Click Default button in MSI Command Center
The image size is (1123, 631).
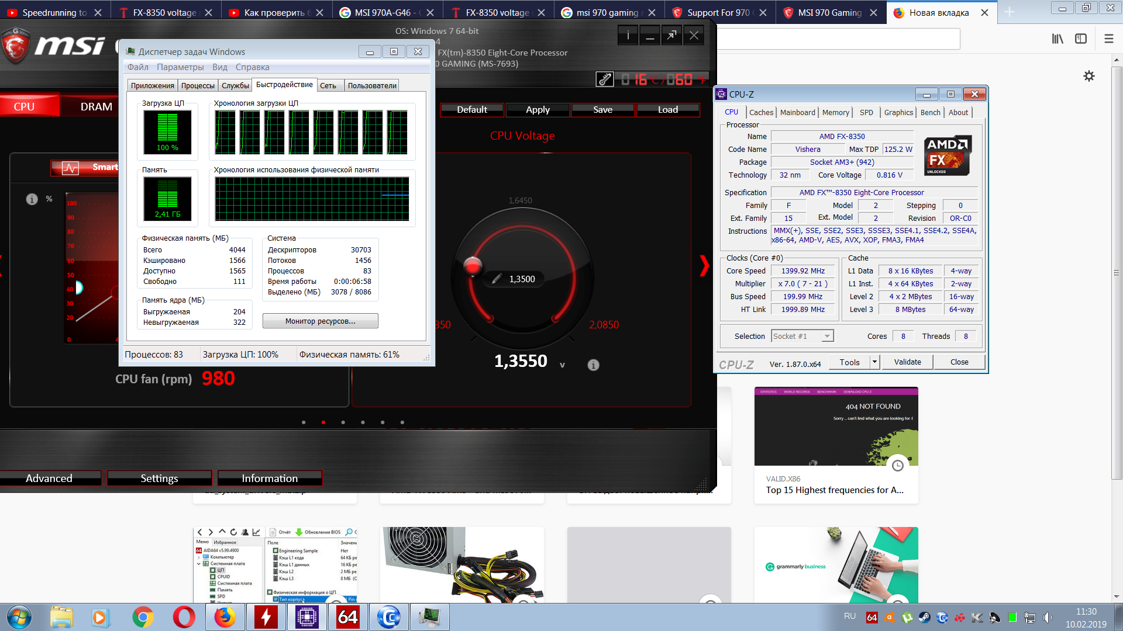(471, 110)
